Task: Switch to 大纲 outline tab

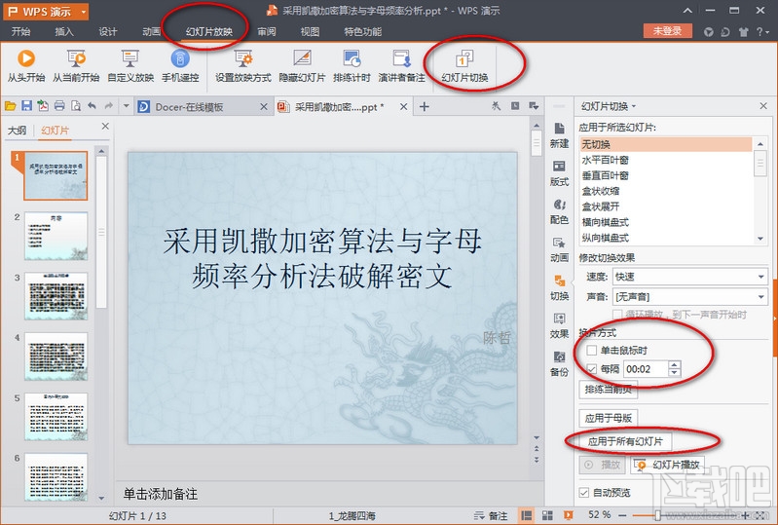Action: click(x=18, y=130)
